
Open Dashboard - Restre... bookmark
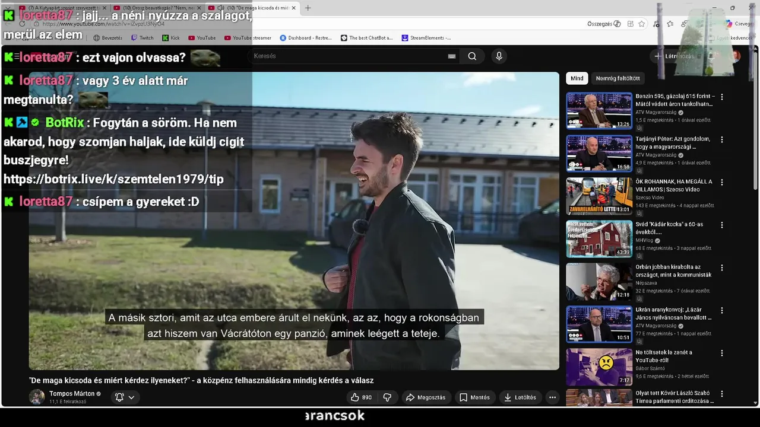point(305,38)
